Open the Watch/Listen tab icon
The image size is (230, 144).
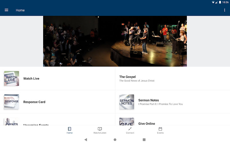100,129
